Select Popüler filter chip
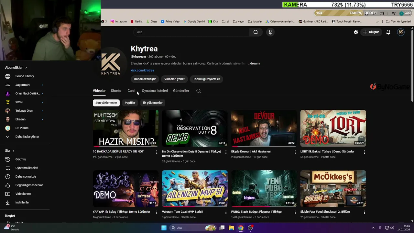The image size is (414, 233). (x=130, y=103)
